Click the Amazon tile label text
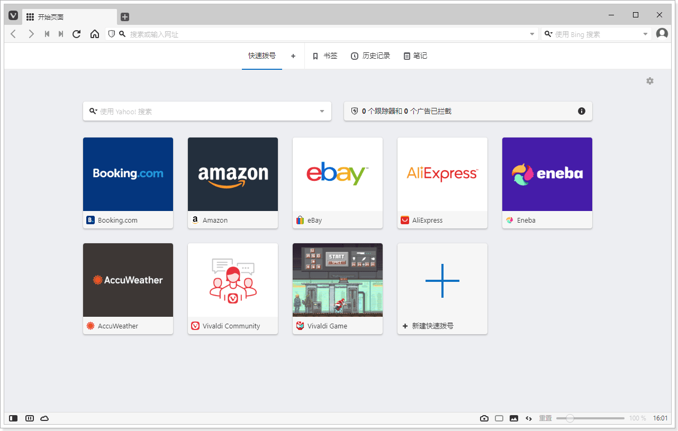The width and height of the screenshot is (678, 431). click(x=215, y=220)
